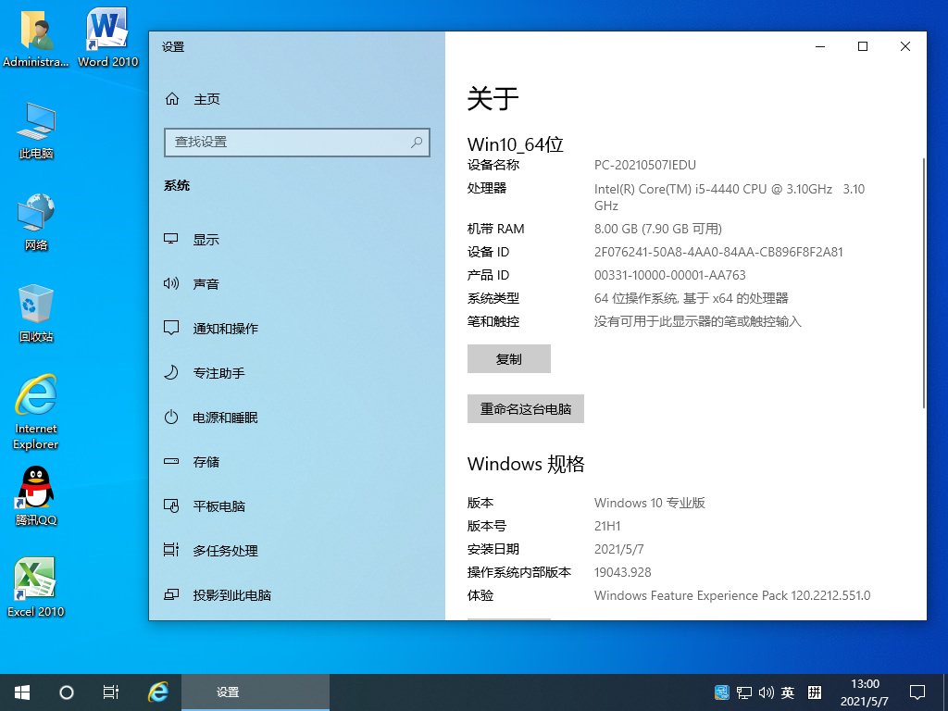Click the pen and touch value 没有可用于此显示器的笔或触控输入
The image size is (948, 711).
[x=698, y=321]
